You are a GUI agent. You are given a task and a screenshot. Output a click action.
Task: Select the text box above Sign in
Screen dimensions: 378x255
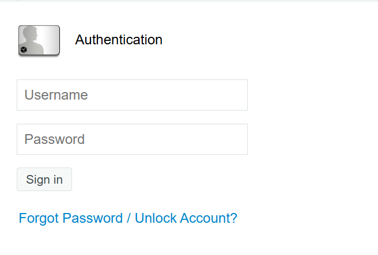(x=132, y=139)
